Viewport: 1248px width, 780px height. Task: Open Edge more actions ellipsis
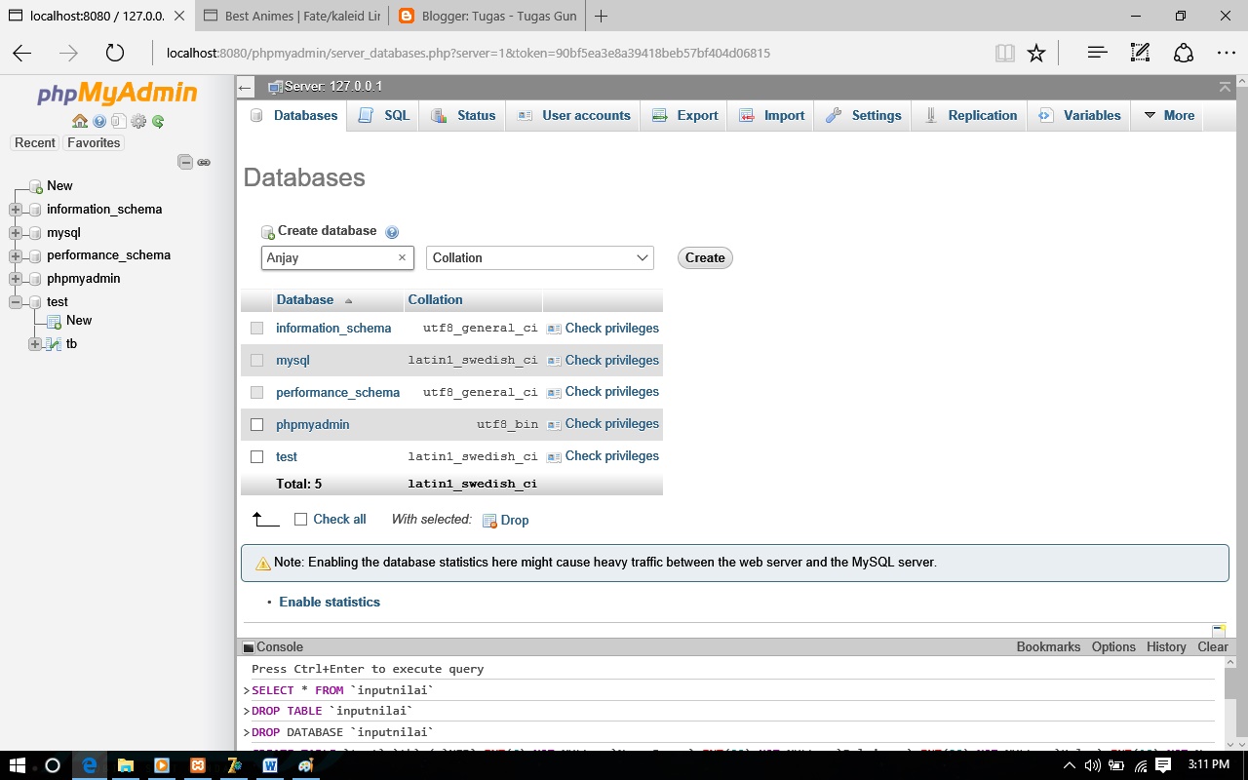tap(1227, 53)
